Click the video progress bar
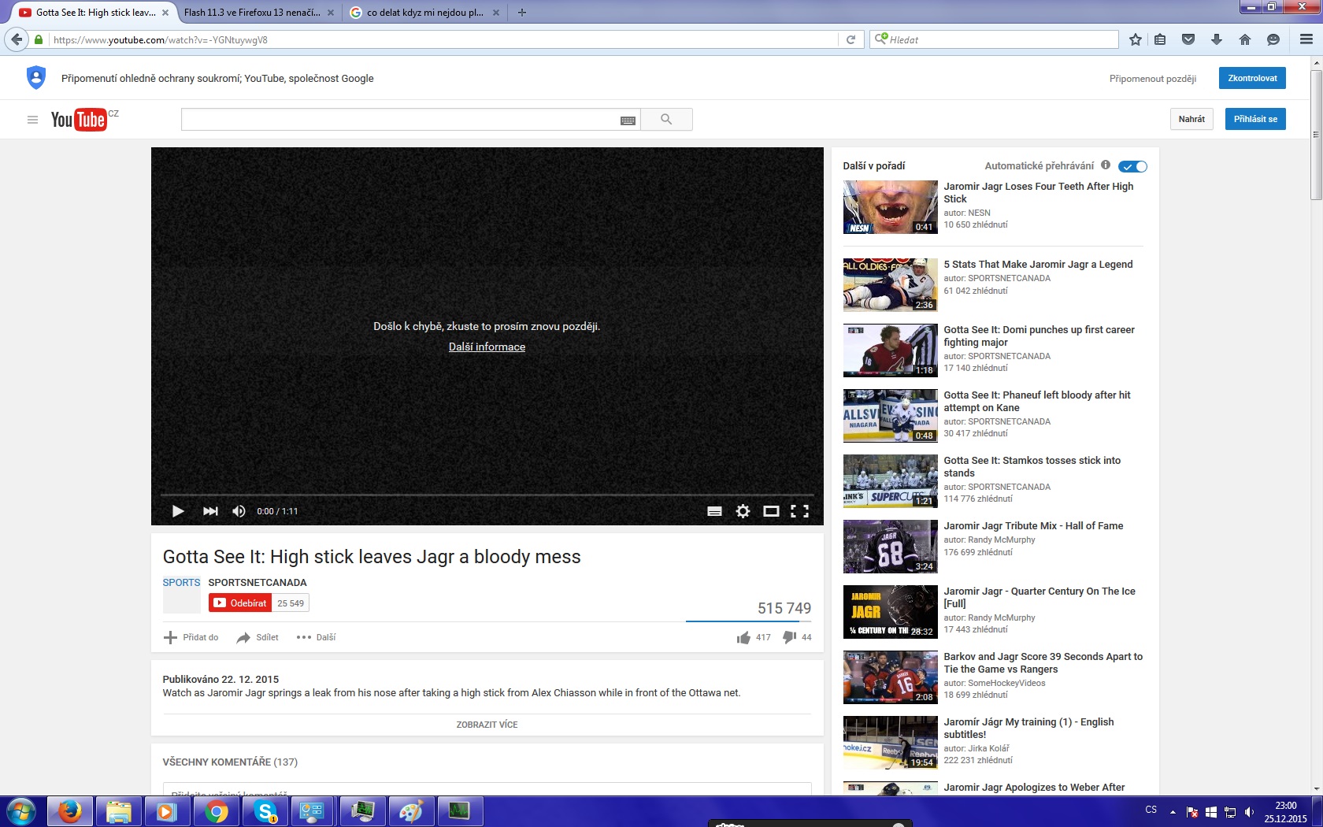Image resolution: width=1323 pixels, height=827 pixels. click(487, 495)
